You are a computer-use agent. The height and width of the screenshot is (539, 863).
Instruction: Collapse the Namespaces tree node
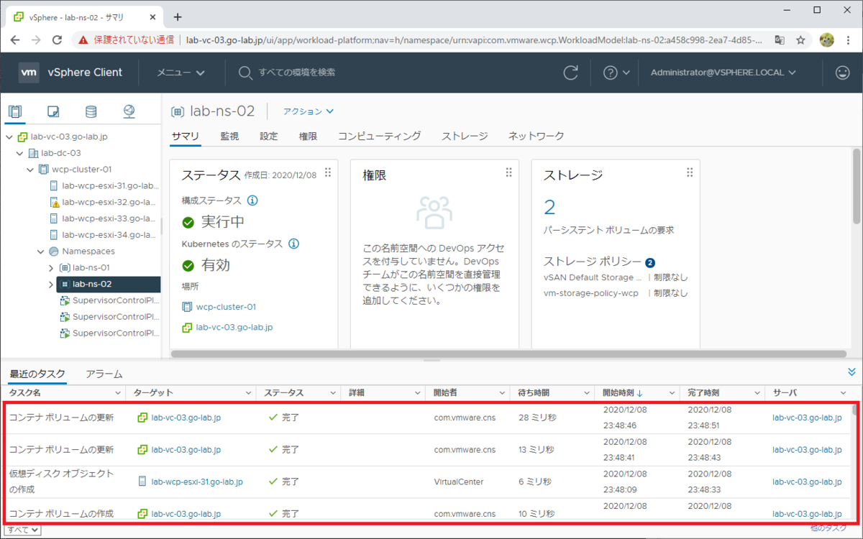pyautogui.click(x=41, y=252)
